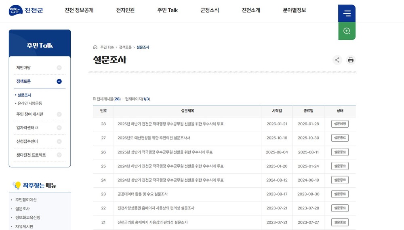Image resolution: width=404 pixels, height=230 pixels.
Task: Open 정보화교육신청 in 자주찾는 메뉴
Action: 28,218
